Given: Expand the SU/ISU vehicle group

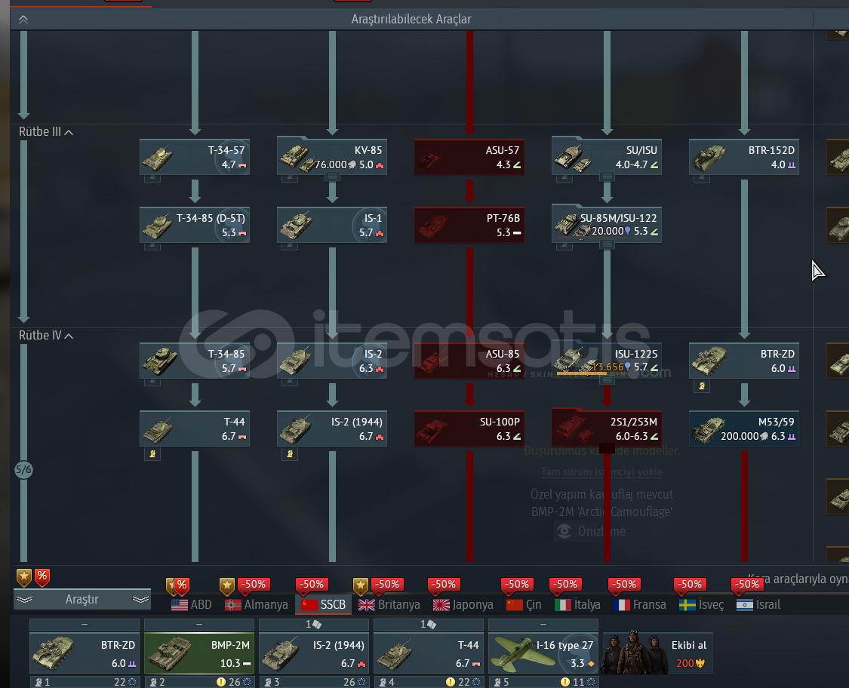Looking at the screenshot, I should point(608,177).
